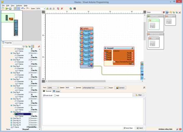The width and height of the screenshot is (183, 132).
Task: Click the Undo toolbar icon
Action: click(22, 9)
